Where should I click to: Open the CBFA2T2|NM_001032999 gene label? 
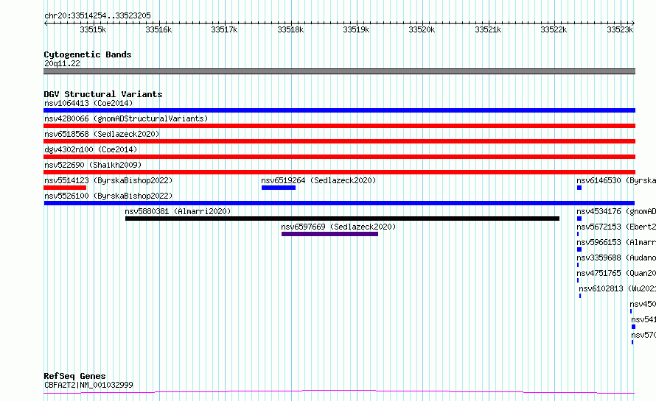[x=88, y=385]
